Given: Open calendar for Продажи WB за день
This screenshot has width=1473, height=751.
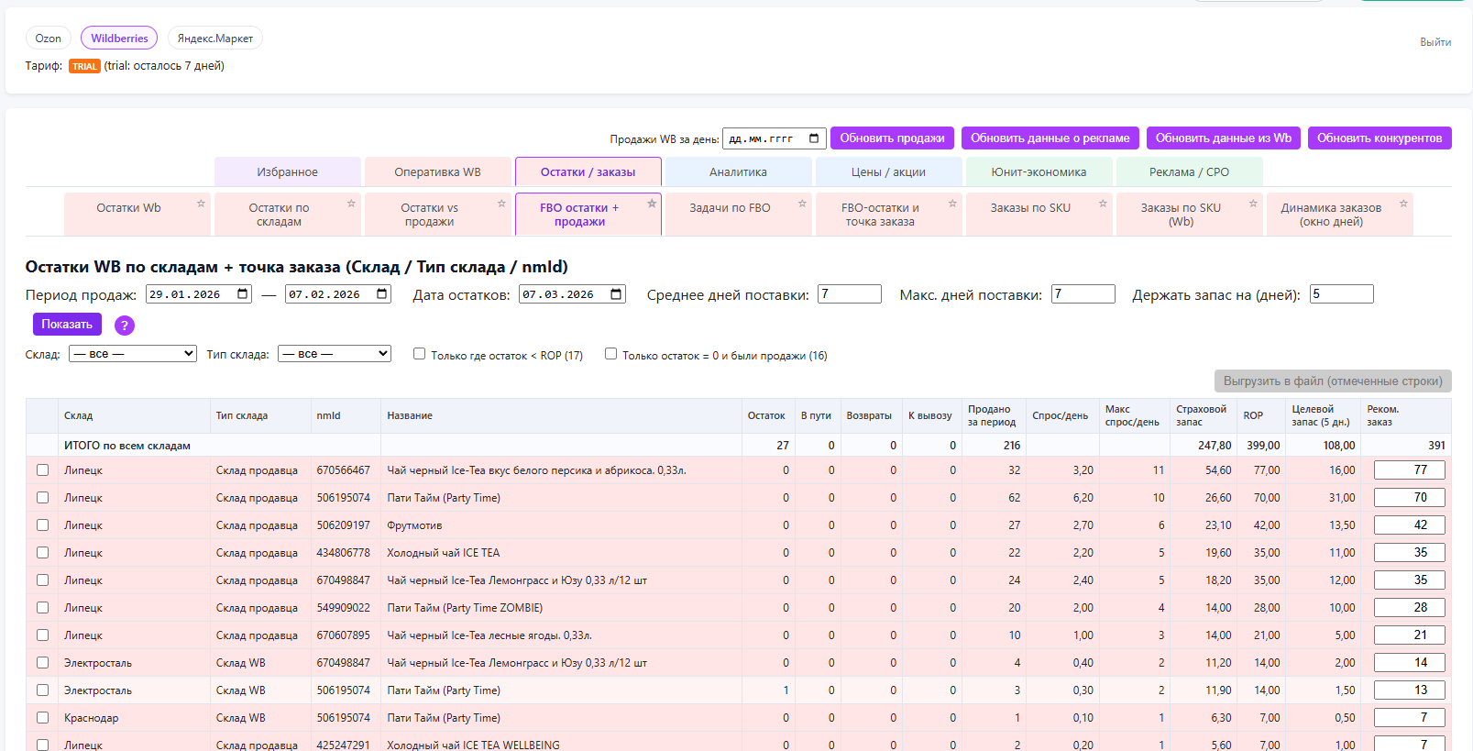Looking at the screenshot, I should 814,138.
